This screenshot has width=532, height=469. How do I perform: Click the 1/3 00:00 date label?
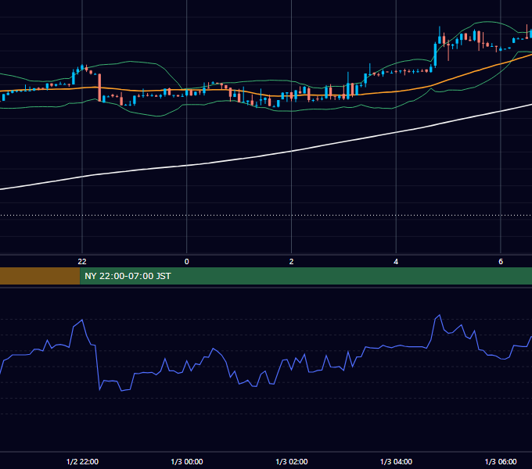(187, 461)
